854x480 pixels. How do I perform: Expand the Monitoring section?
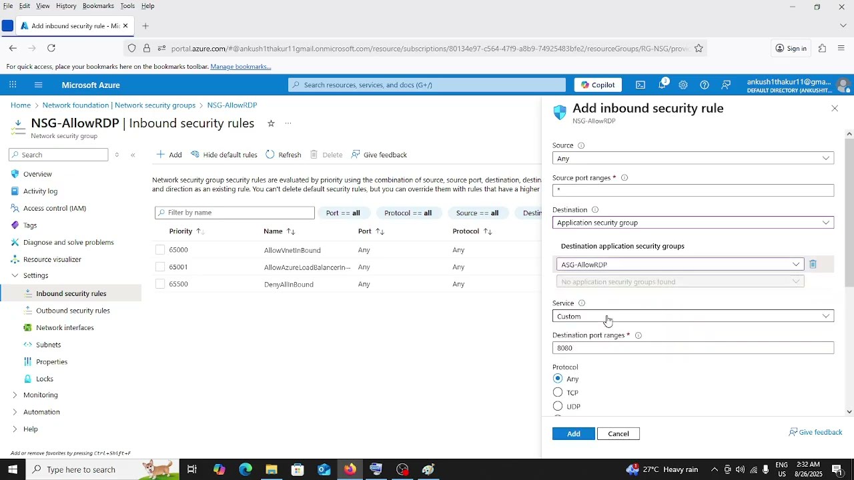click(15, 395)
